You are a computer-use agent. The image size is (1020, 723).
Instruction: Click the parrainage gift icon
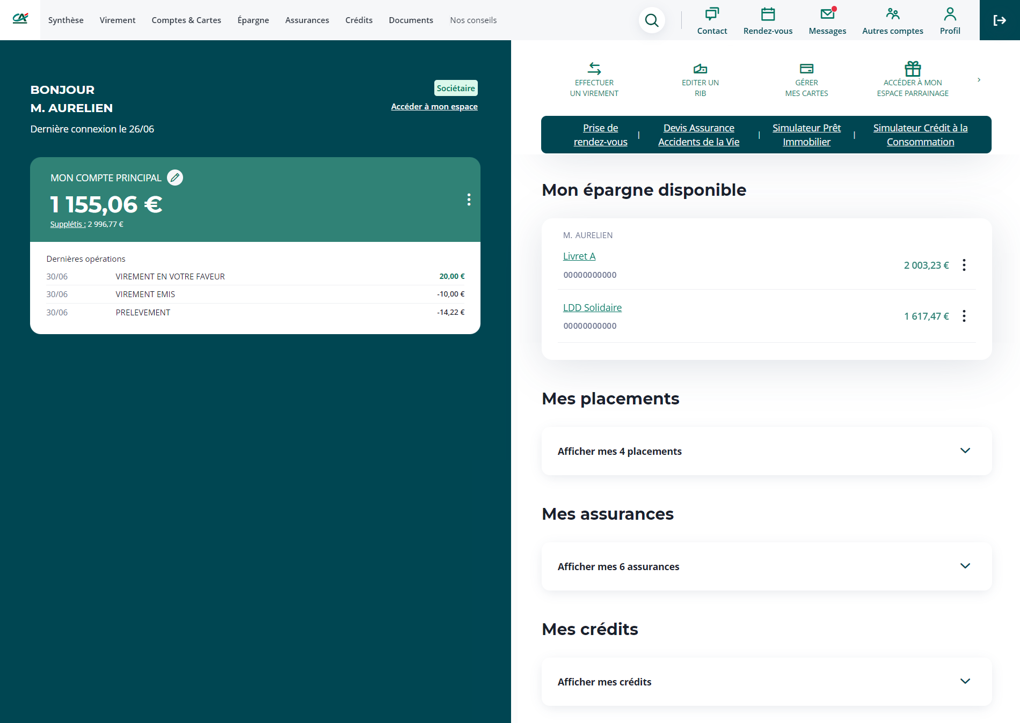(x=913, y=69)
